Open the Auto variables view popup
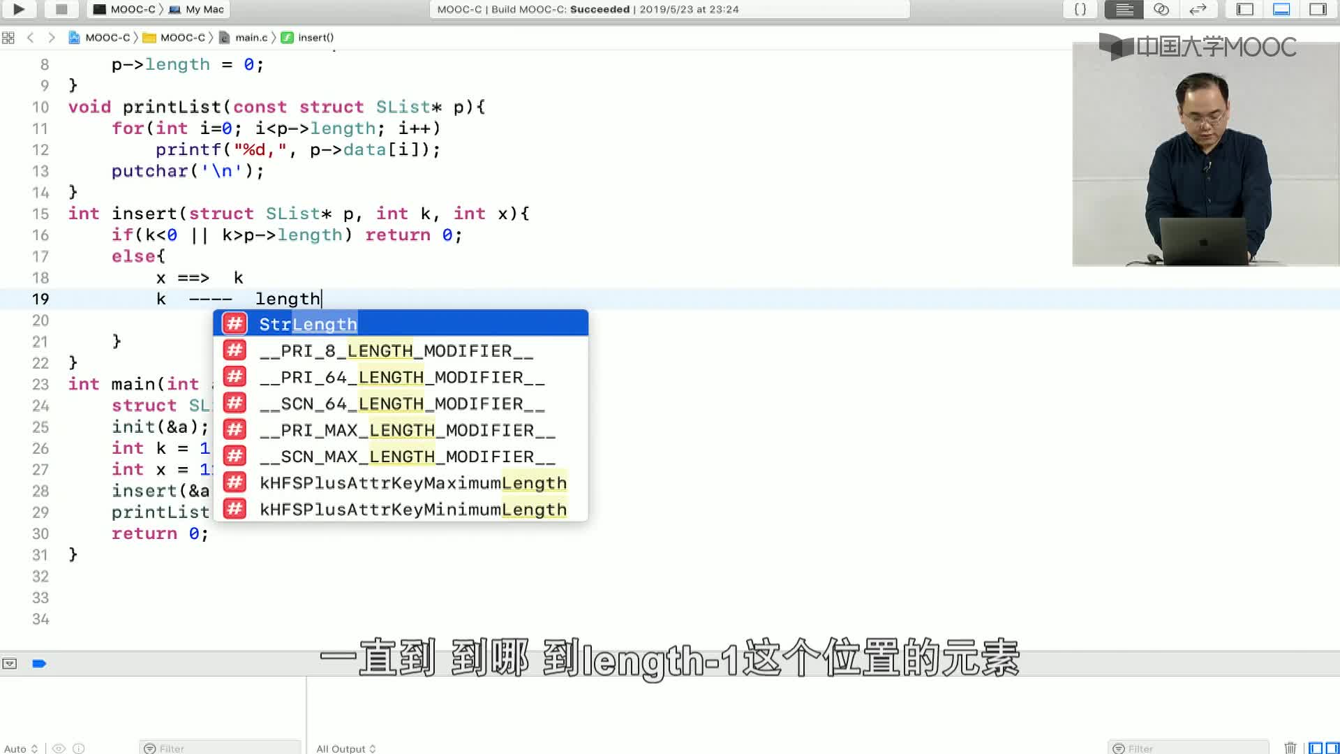 tap(20, 748)
